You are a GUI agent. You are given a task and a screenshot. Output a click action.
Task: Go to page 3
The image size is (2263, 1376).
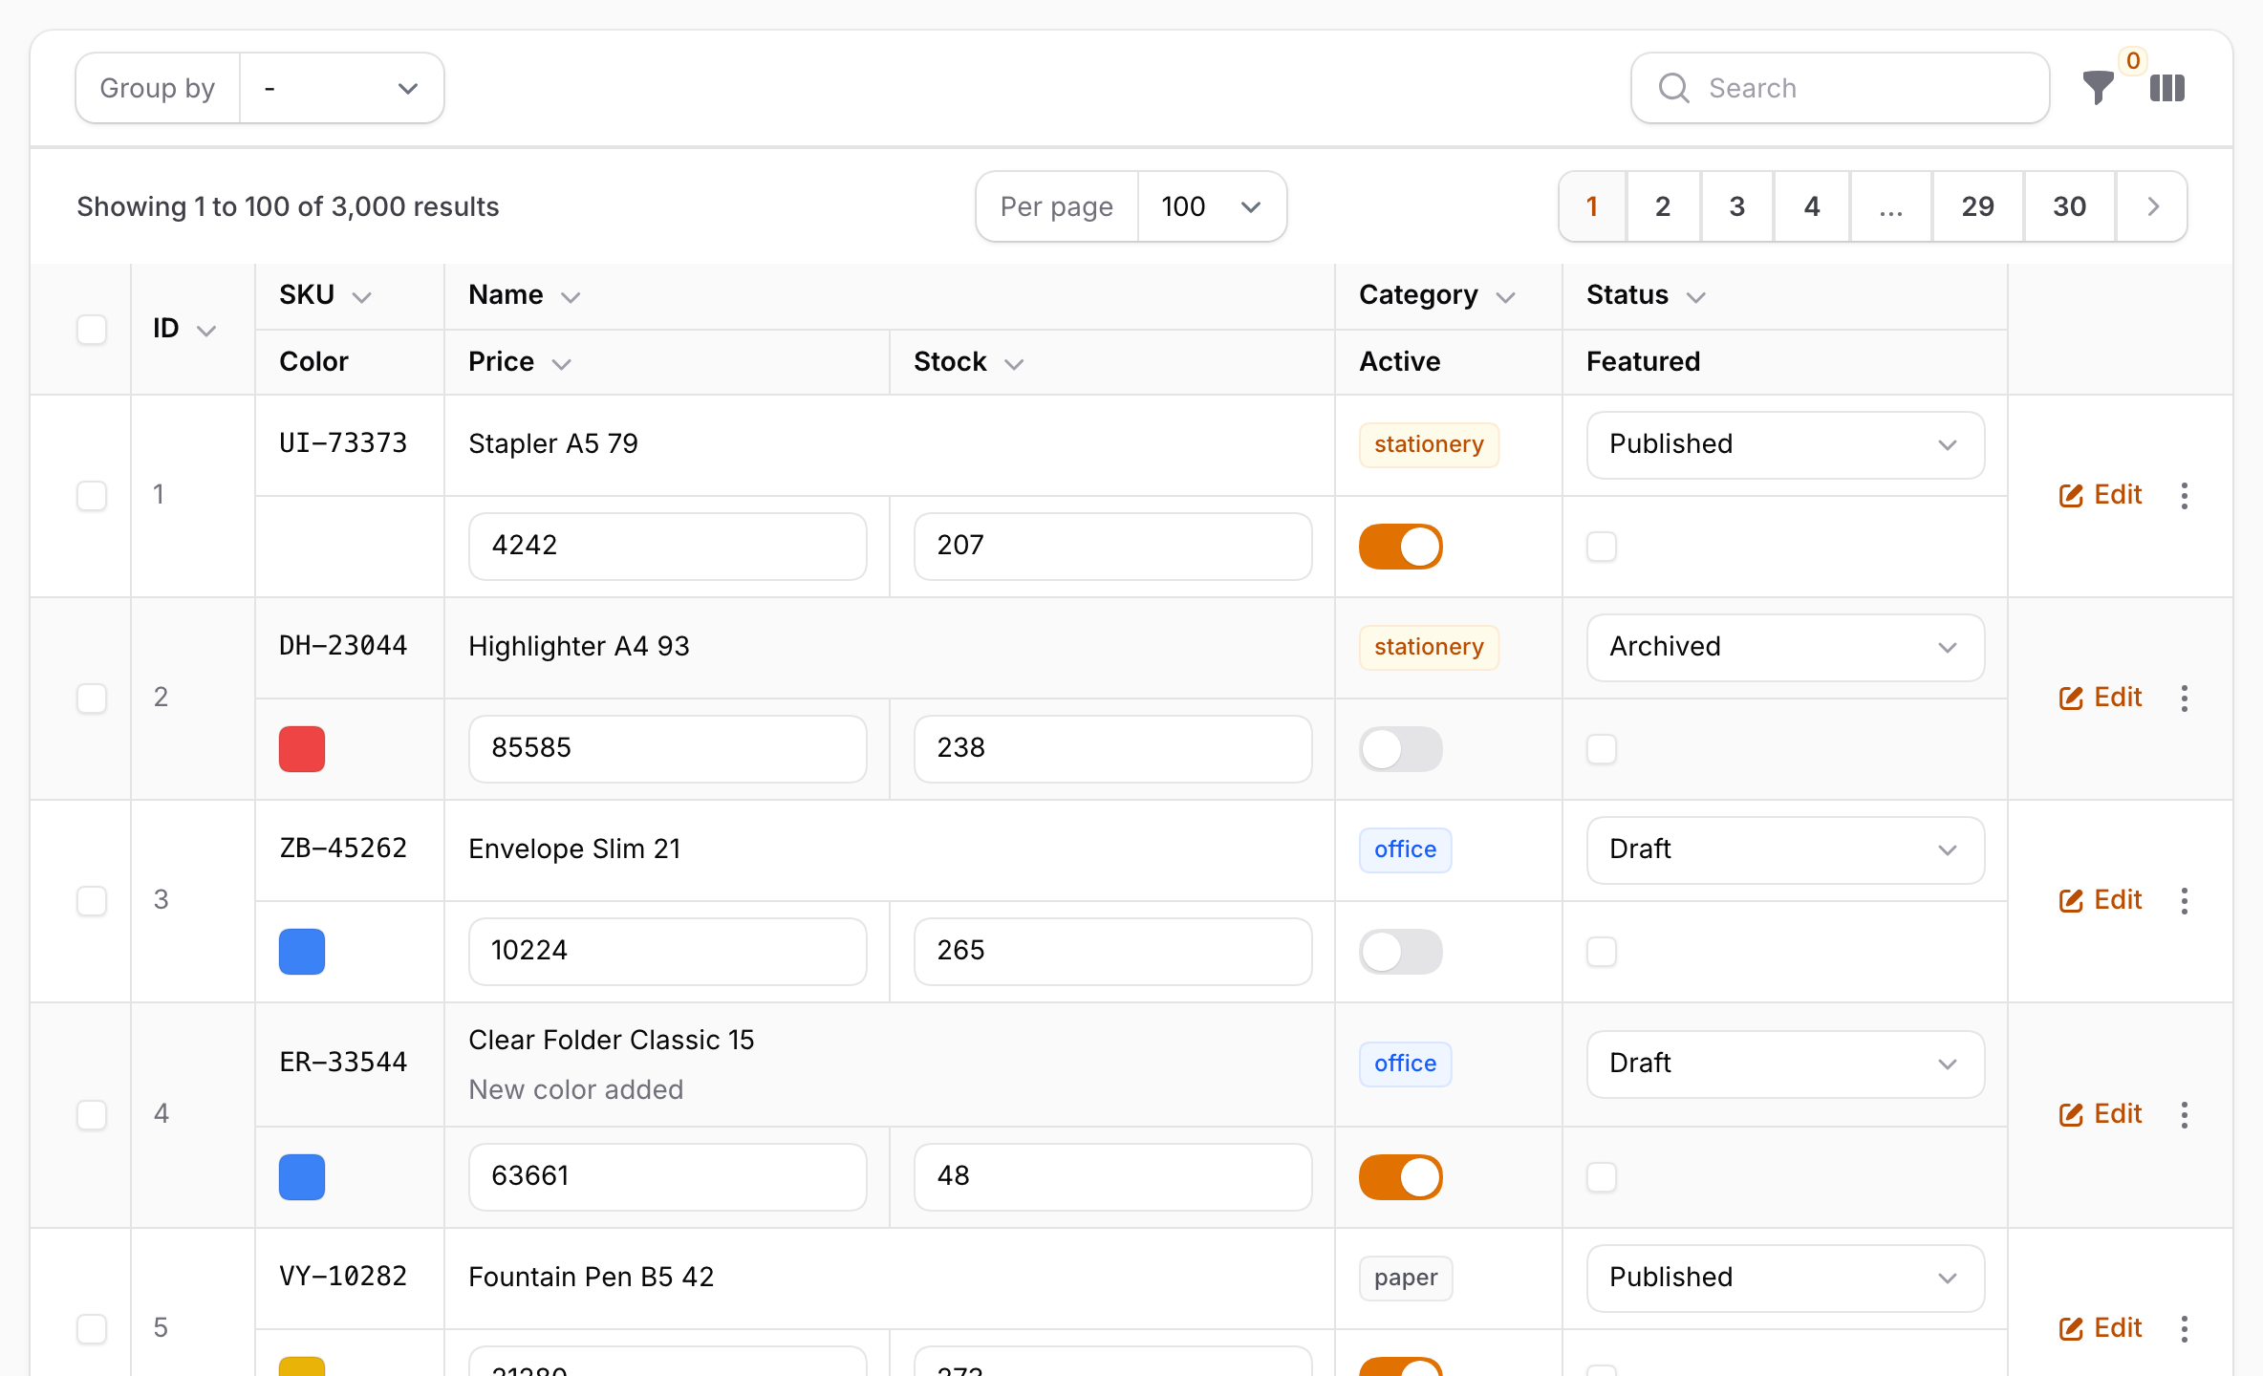pos(1737,206)
